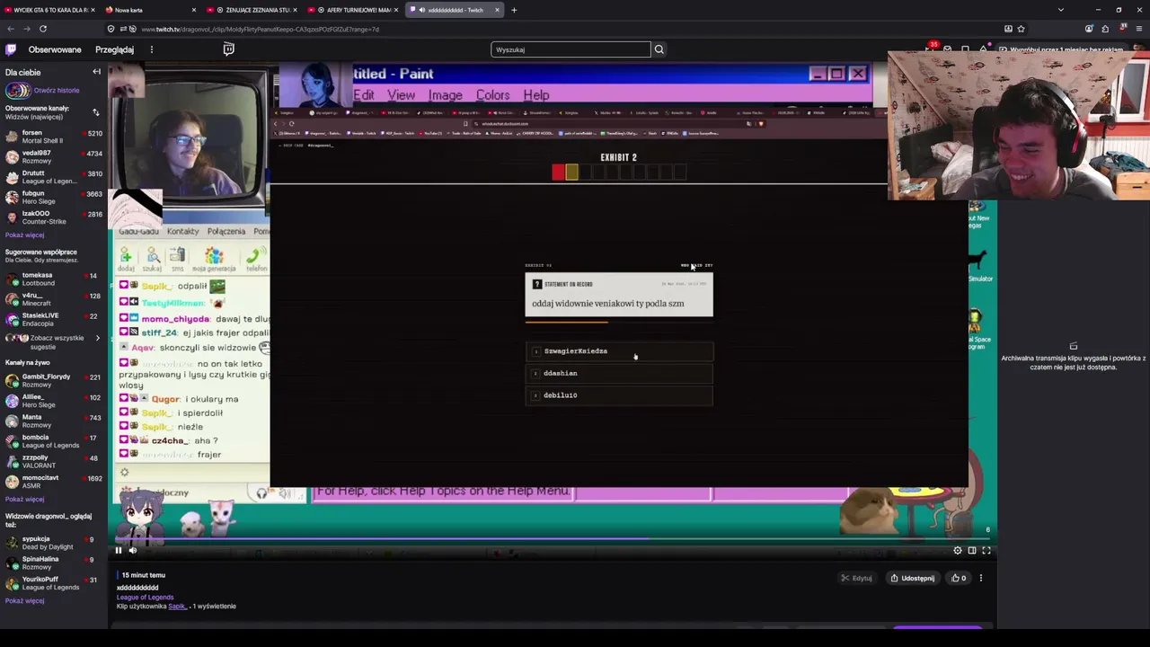Open zzzpolly channel avatar

pos(12,461)
